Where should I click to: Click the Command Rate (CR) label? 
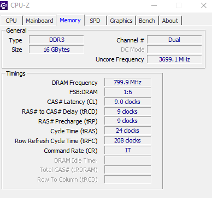pos(70,151)
